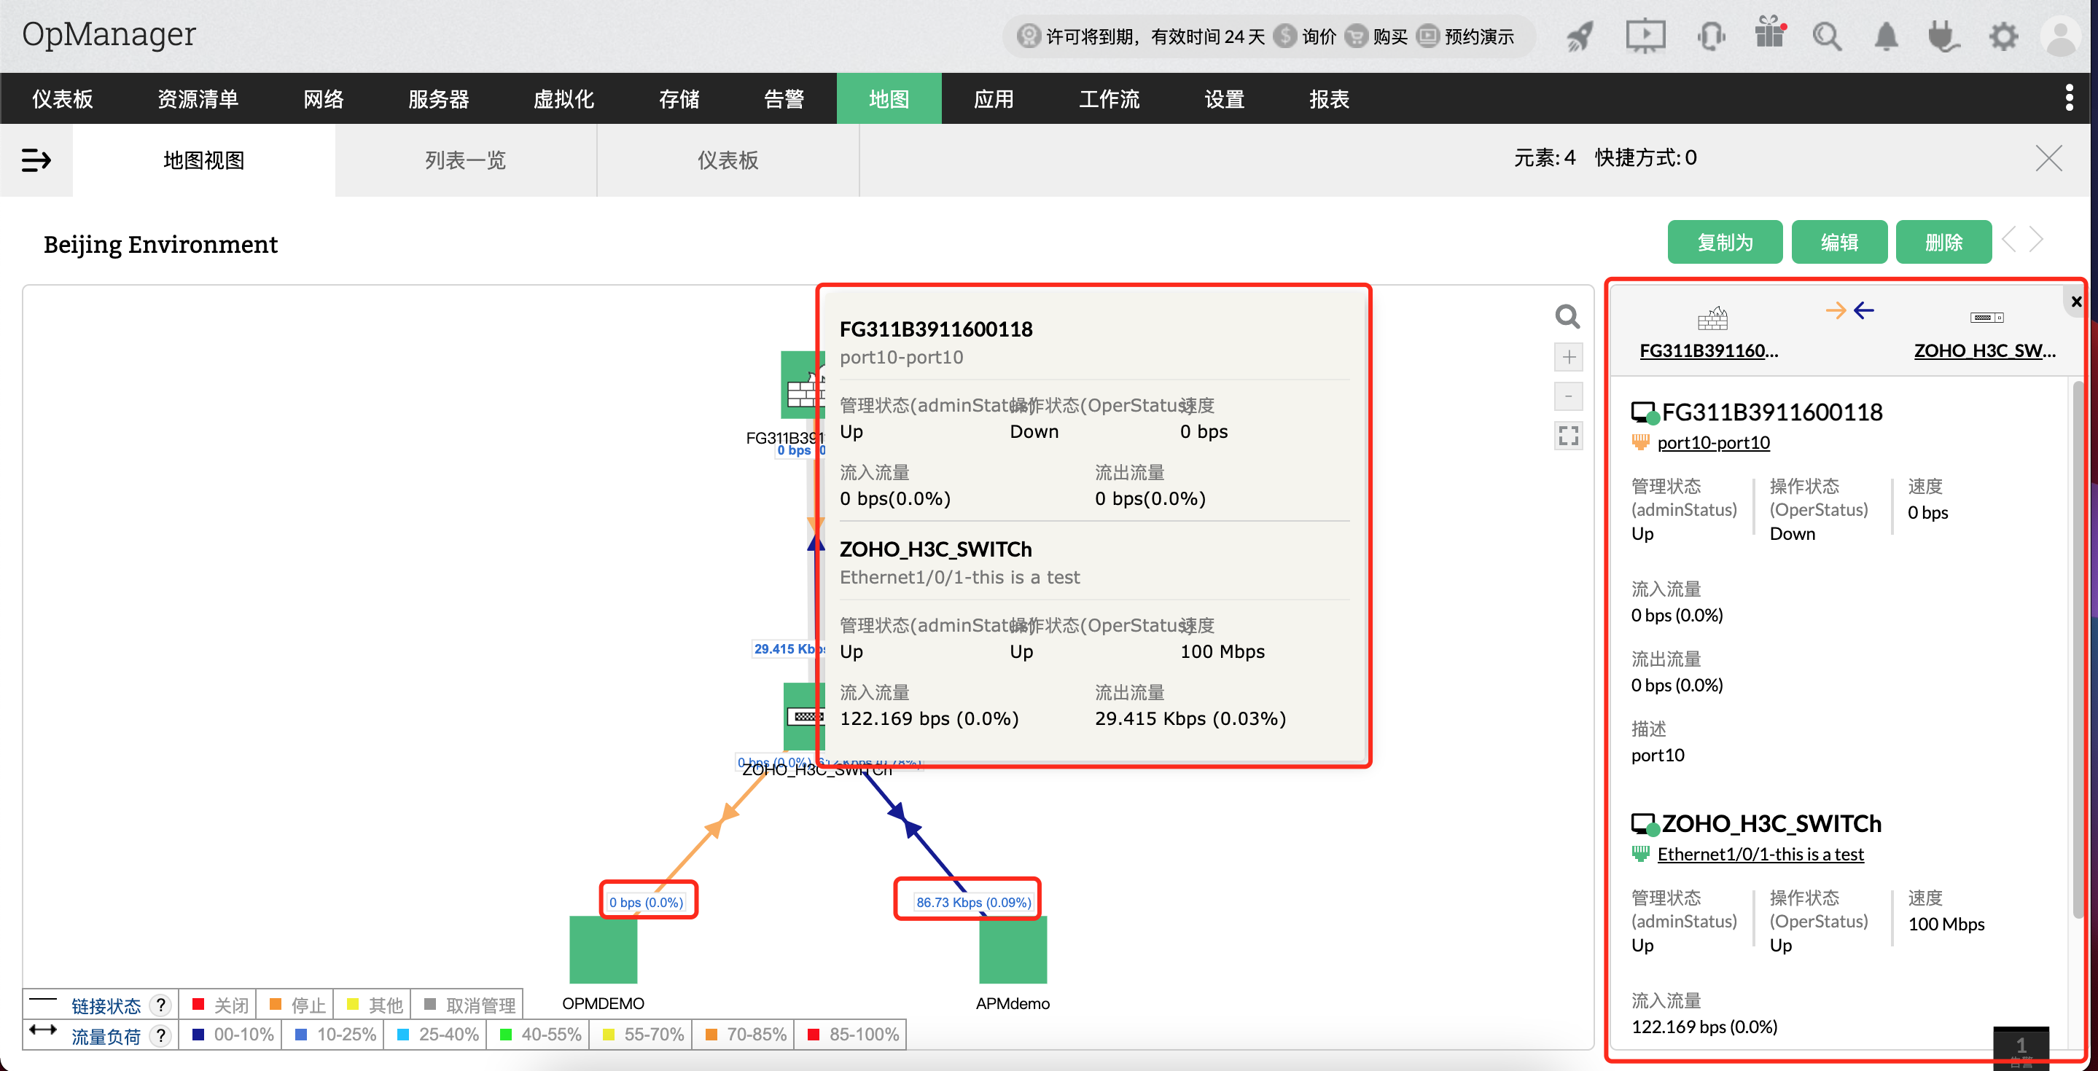Open the 网络 menu

324,98
